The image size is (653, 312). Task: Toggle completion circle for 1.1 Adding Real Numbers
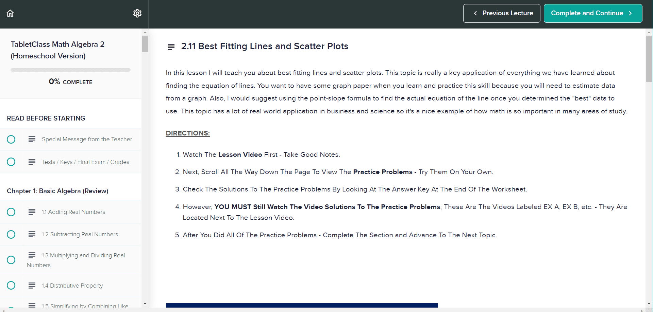pyautogui.click(x=11, y=212)
